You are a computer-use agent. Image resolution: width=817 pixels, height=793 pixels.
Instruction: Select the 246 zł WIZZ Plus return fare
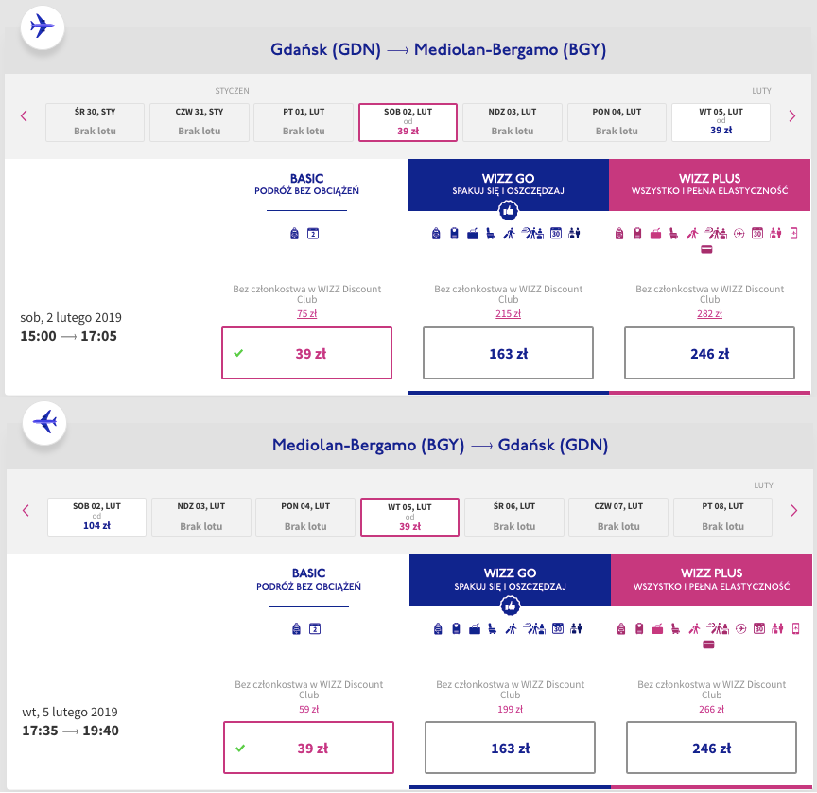click(x=712, y=749)
